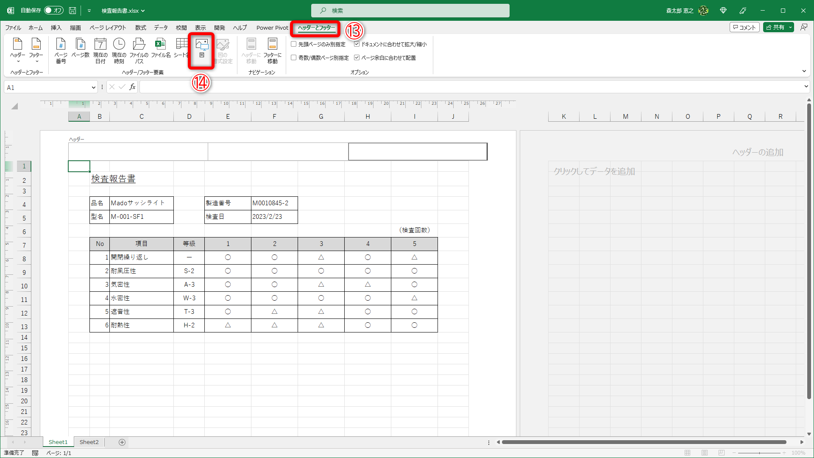Open the Footer (フッター) dropdown
The height and width of the screenshot is (458, 814).
(x=36, y=50)
